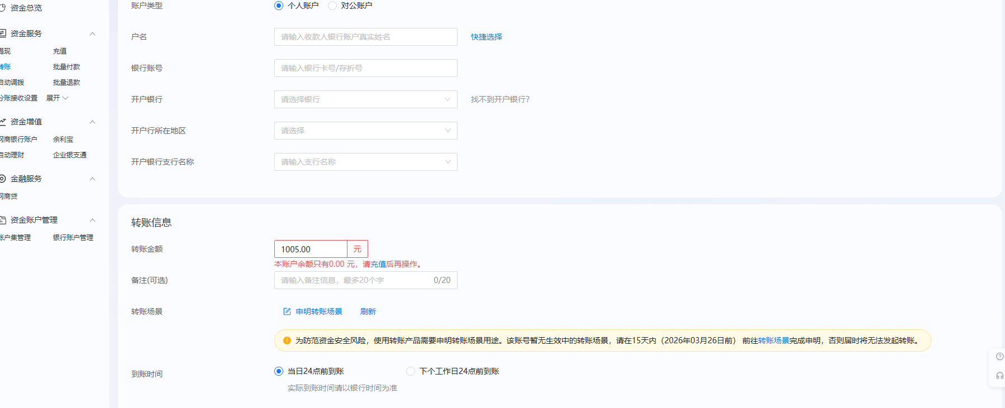
Task: Click the 资金账户管理 section icon
Action: (2, 220)
